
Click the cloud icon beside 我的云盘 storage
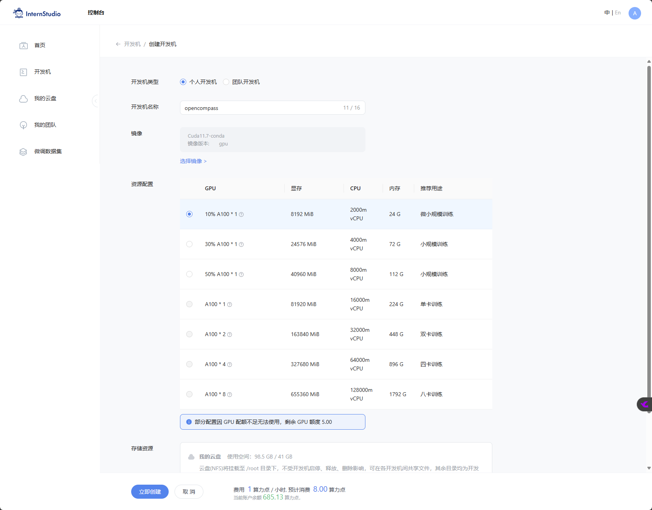(x=191, y=457)
